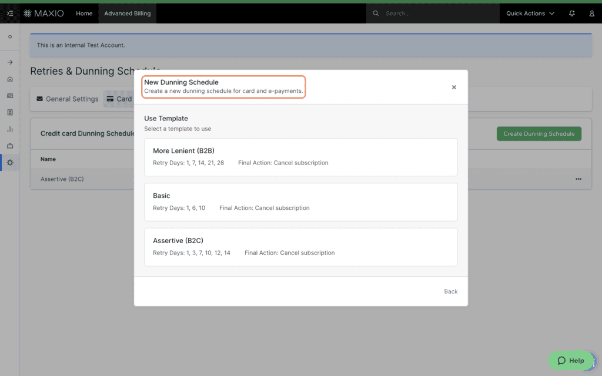Open the bar chart sidebar icon

coord(10,129)
